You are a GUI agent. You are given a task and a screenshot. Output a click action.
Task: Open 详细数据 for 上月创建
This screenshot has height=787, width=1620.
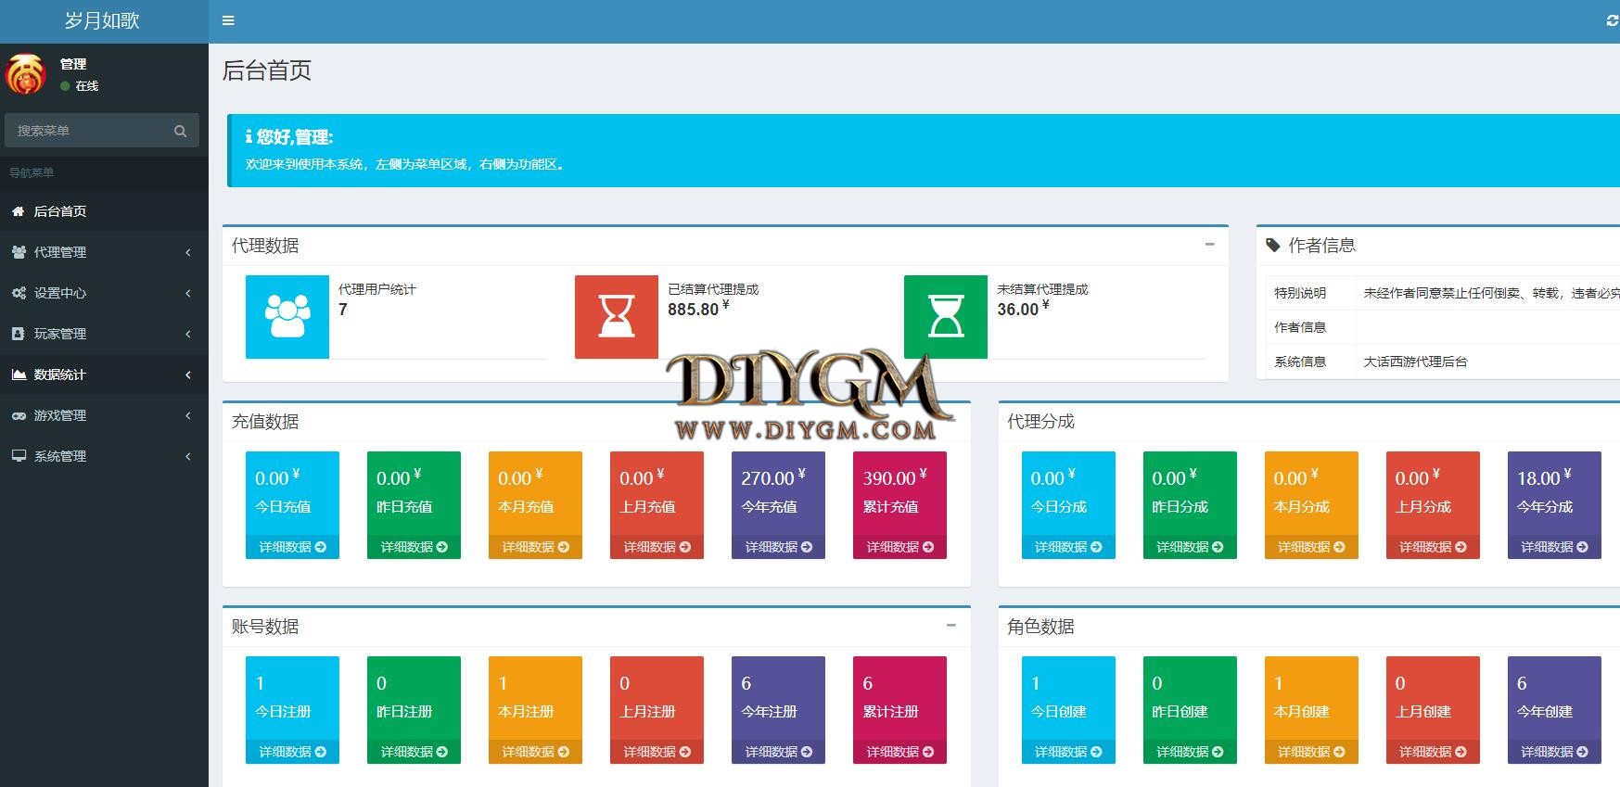click(1433, 752)
